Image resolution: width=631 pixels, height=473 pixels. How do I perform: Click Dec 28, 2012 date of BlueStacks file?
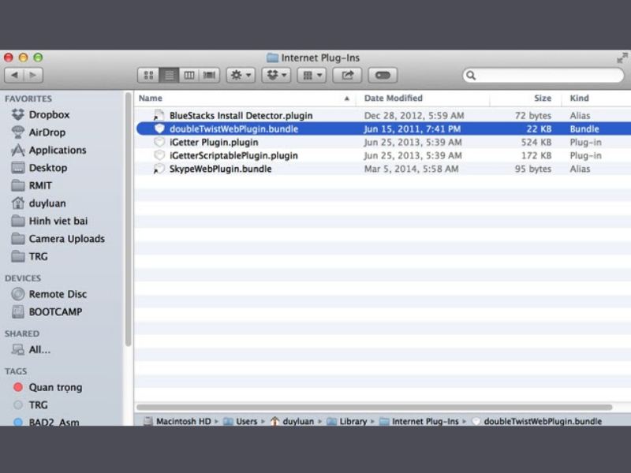point(414,115)
